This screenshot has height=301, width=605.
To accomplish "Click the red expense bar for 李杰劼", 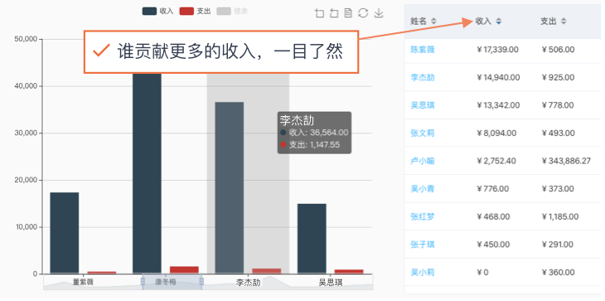I will [x=267, y=271].
